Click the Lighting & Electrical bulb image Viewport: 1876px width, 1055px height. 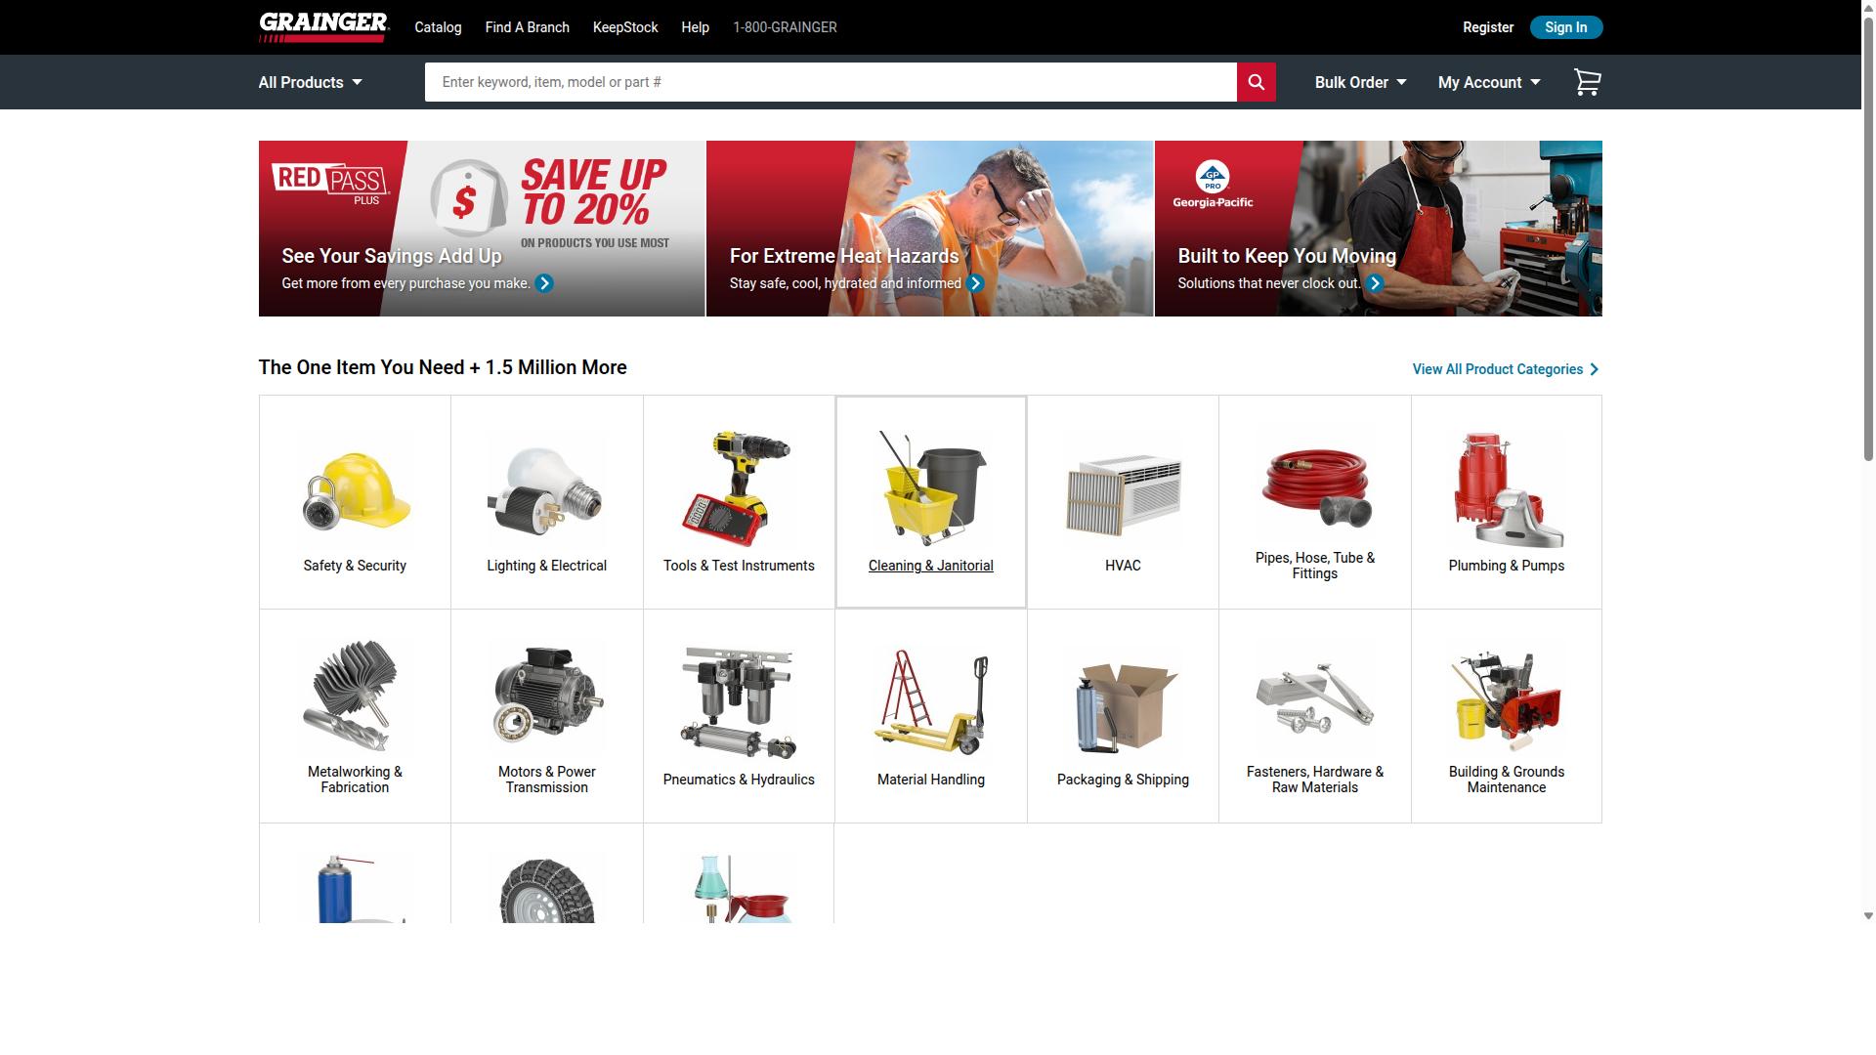click(546, 490)
